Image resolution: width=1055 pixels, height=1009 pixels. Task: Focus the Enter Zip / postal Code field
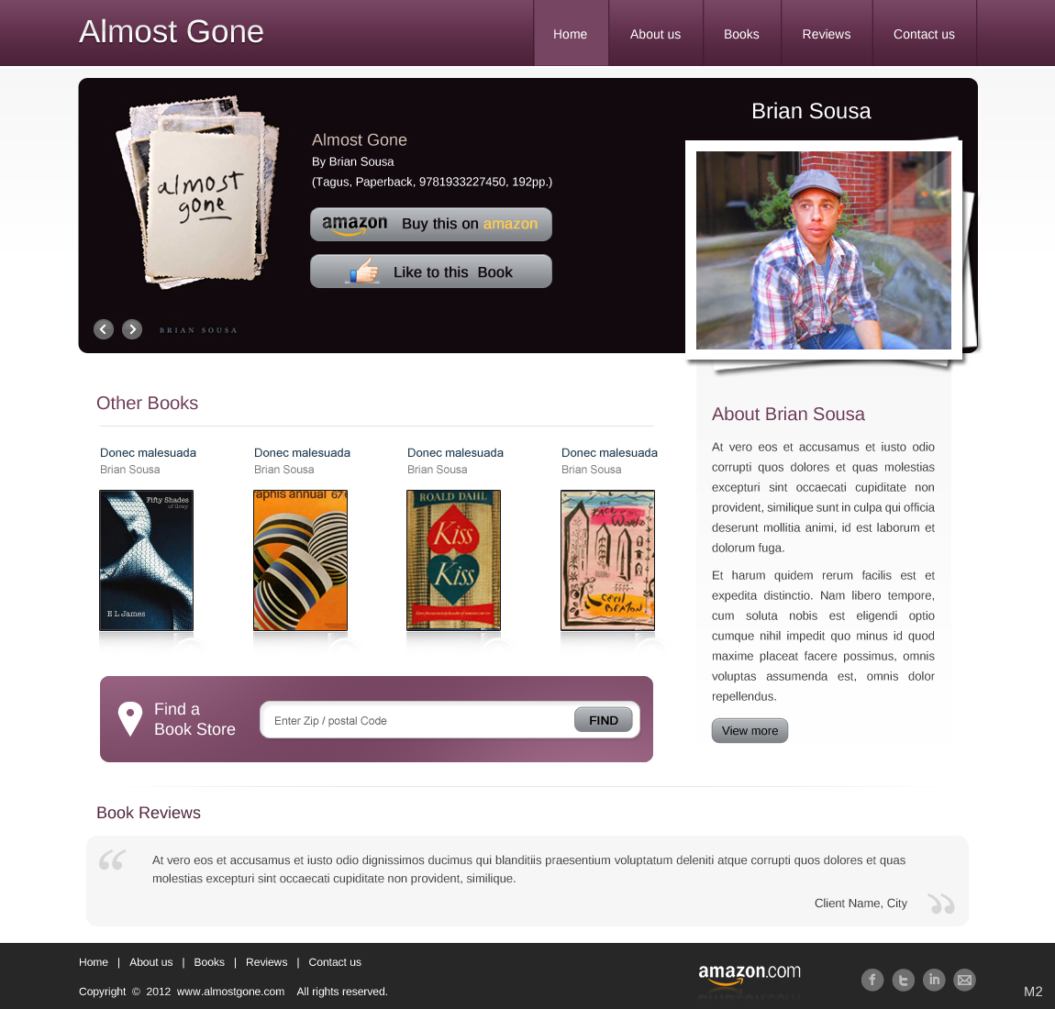[417, 720]
